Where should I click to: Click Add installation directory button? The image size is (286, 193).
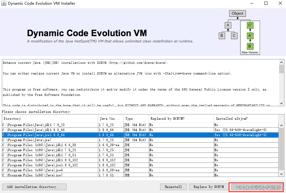34,187
